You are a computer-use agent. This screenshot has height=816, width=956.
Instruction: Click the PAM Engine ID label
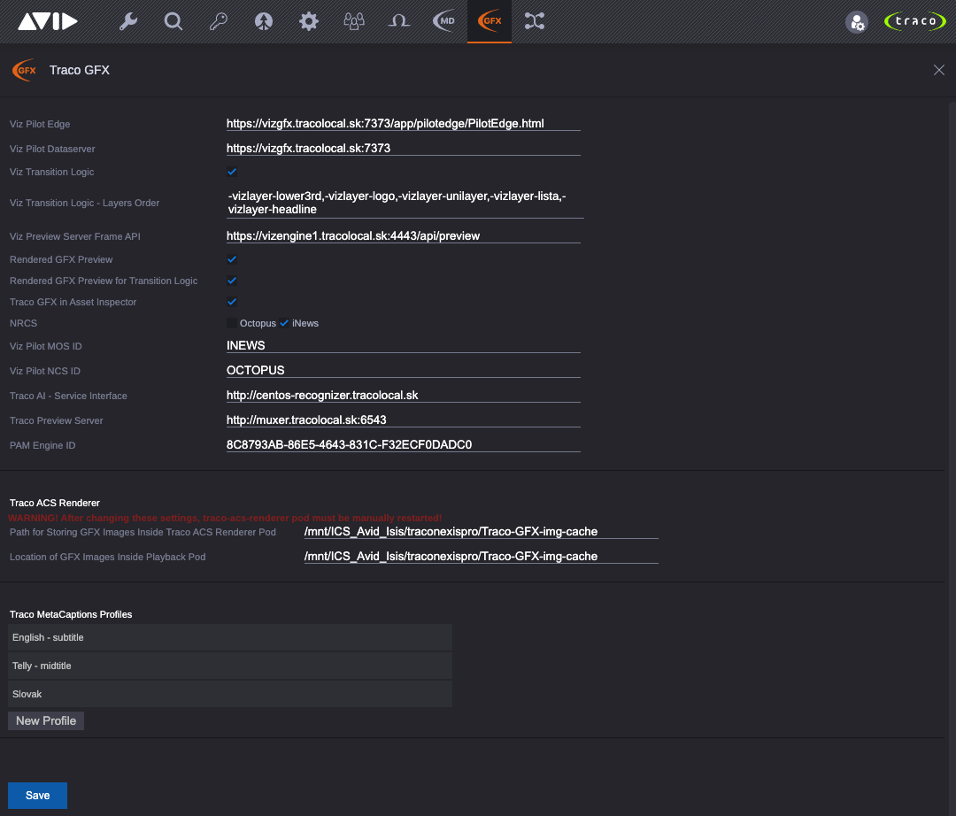point(42,445)
